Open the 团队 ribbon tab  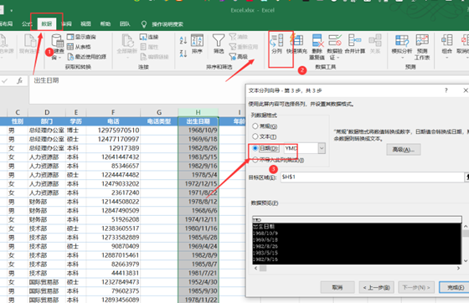coord(125,24)
